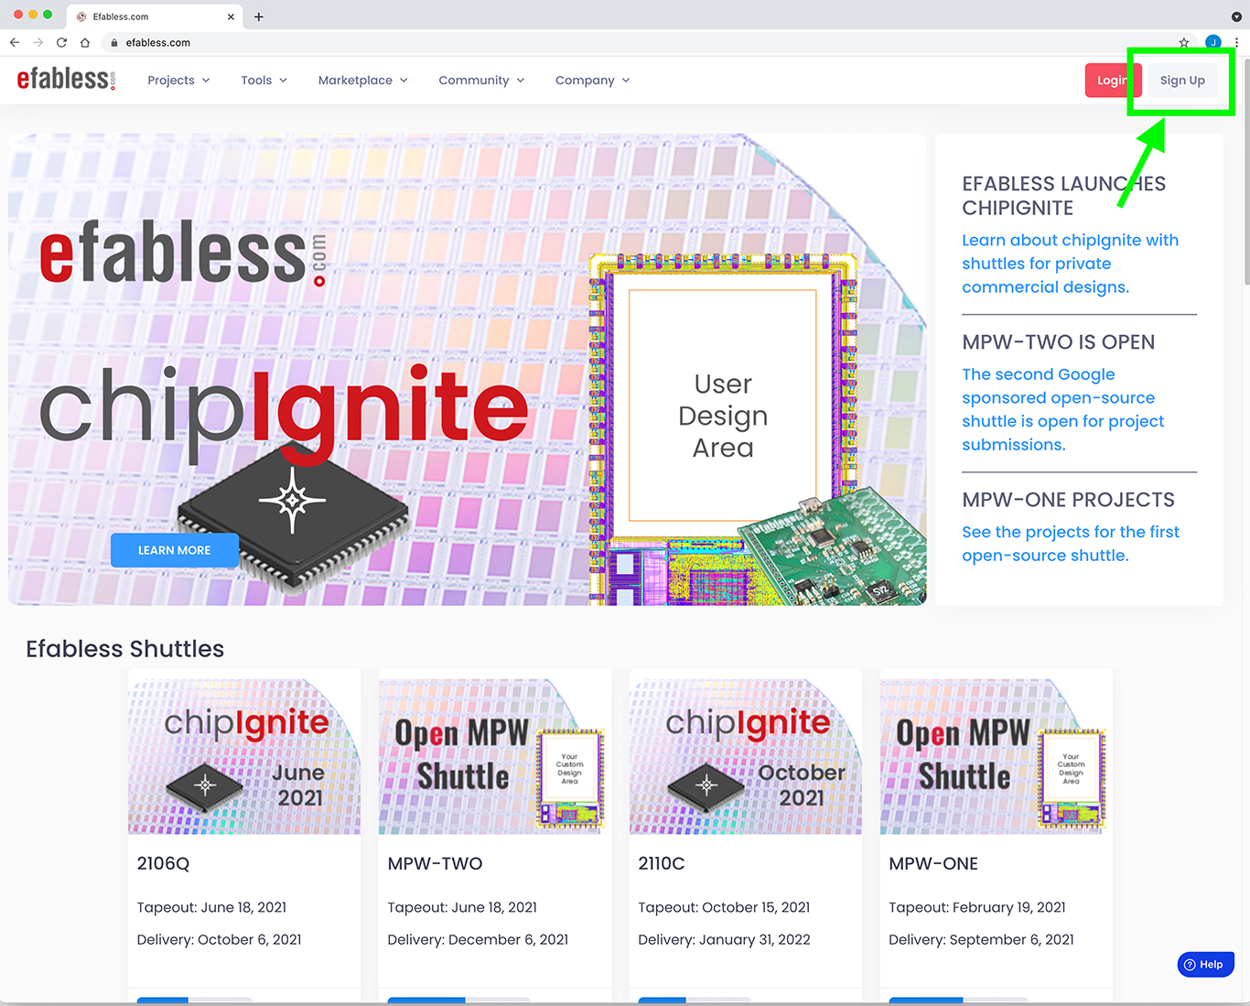Close the Efabless.com tab
Screen dimensions: 1250x1006
coord(231,16)
